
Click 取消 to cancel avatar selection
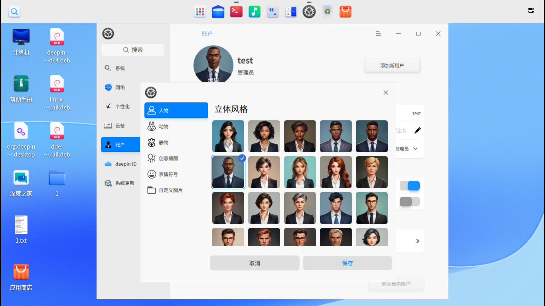255,263
